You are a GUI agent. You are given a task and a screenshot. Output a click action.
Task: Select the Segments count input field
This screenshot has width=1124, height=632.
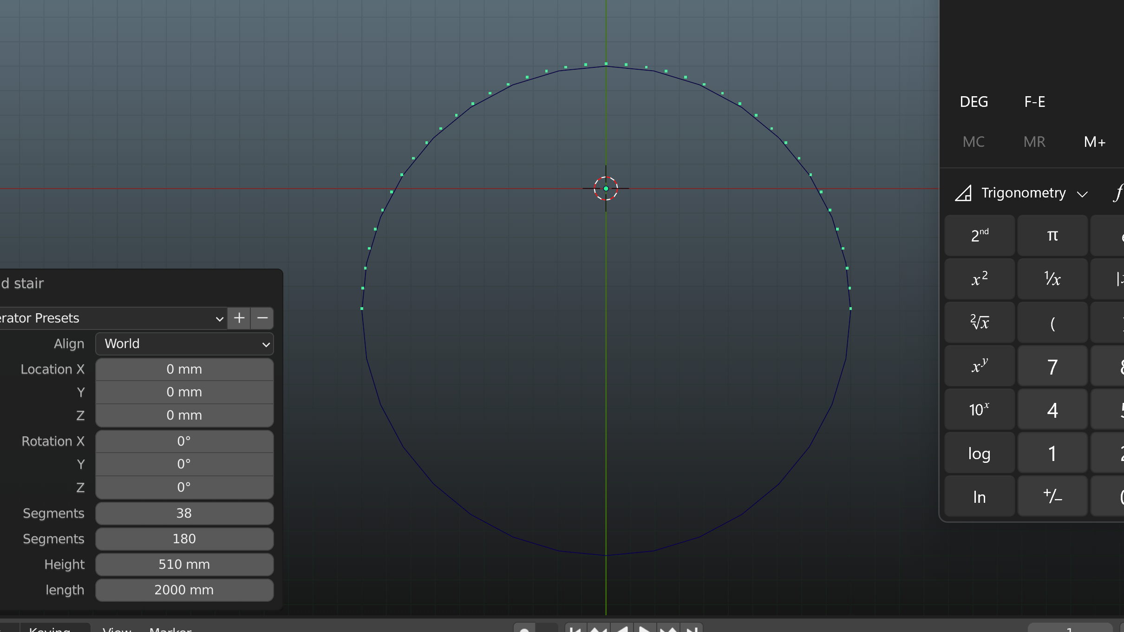point(183,513)
